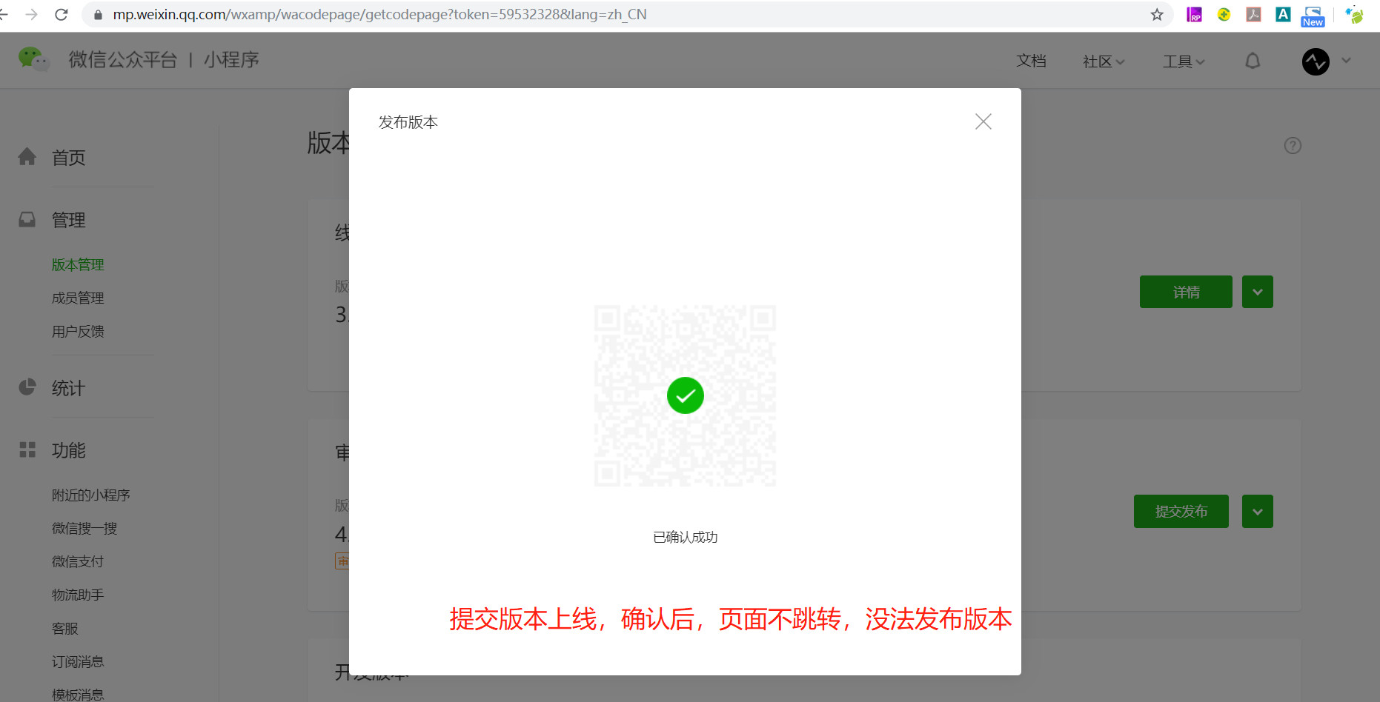
Task: Click the home icon in the sidebar
Action: pos(27,157)
